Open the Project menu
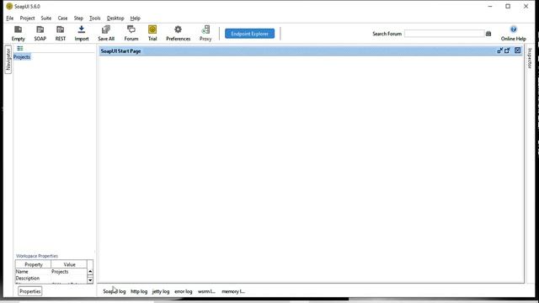 pos(27,19)
